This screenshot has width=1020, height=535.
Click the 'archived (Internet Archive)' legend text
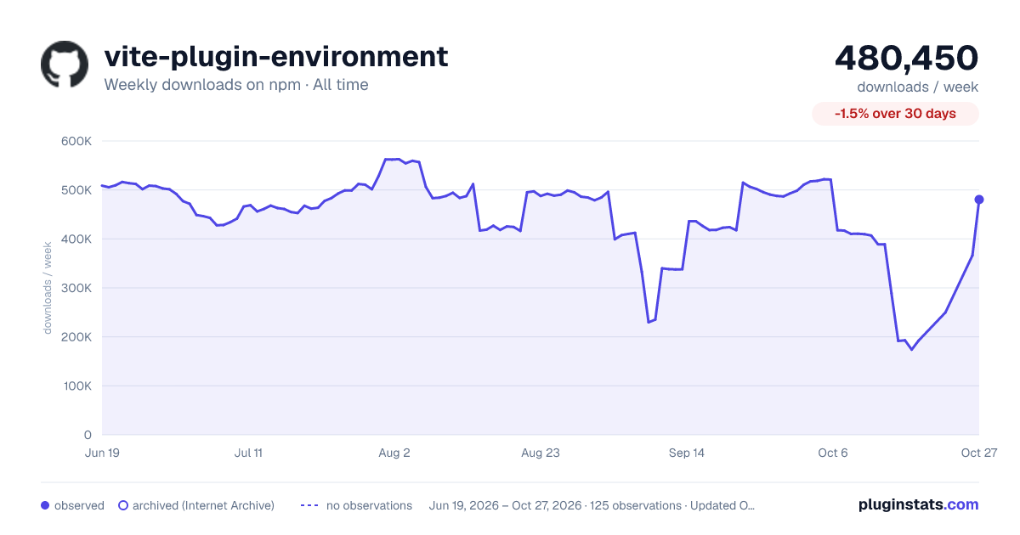click(x=203, y=505)
